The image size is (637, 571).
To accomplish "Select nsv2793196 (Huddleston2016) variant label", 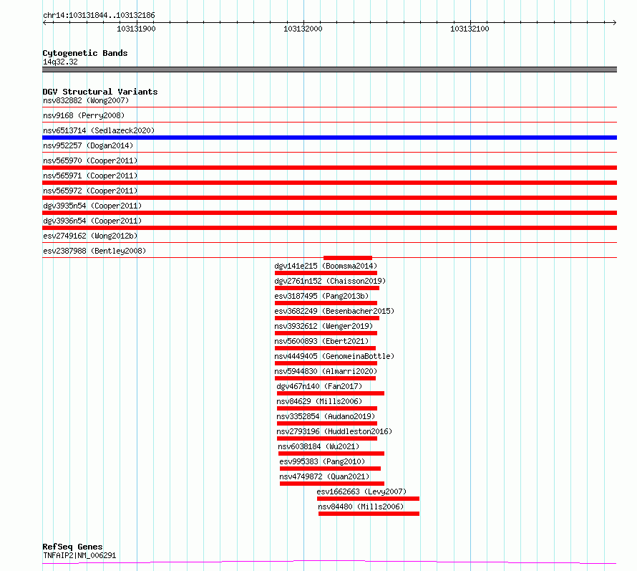I will [334, 431].
